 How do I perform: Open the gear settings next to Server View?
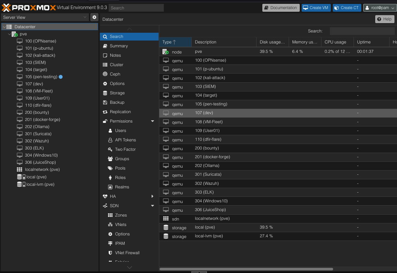point(94,17)
